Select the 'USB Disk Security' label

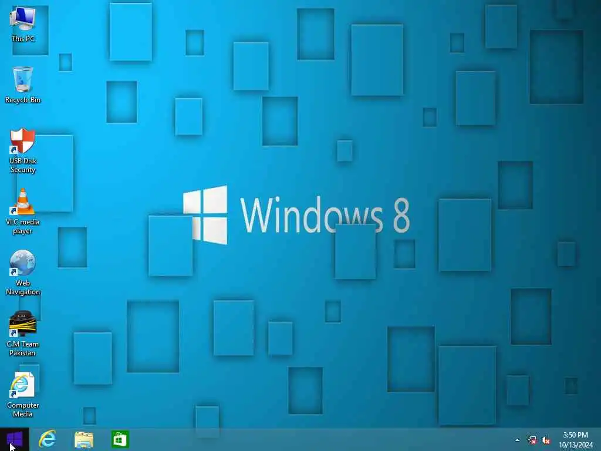point(23,165)
